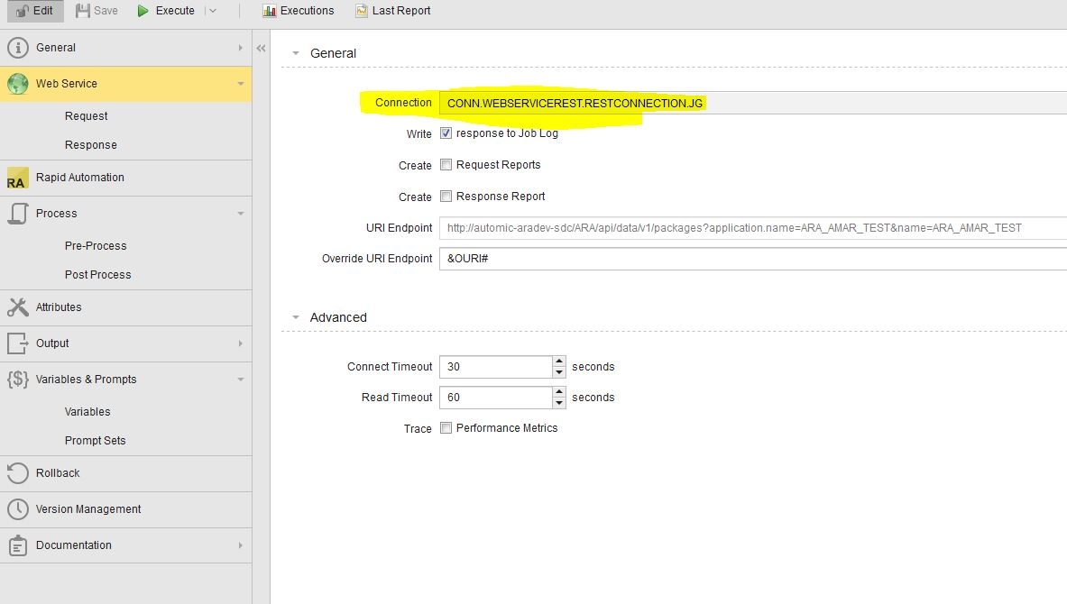Click the Documentation icon in sidebar

coord(20,545)
